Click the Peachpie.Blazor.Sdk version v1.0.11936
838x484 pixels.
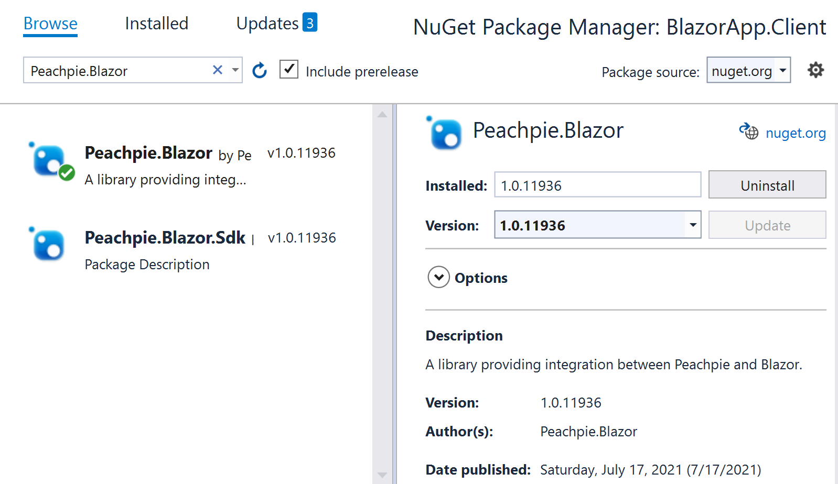(x=302, y=238)
